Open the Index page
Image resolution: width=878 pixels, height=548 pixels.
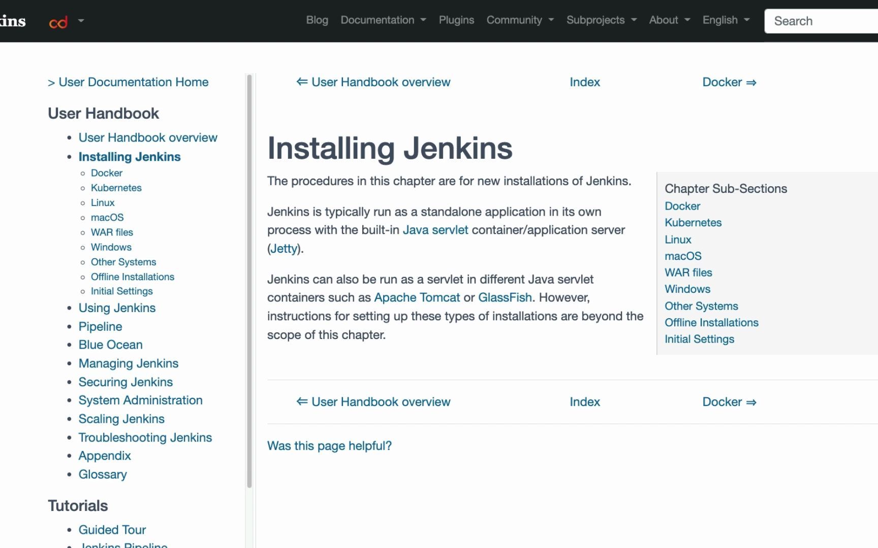click(584, 82)
